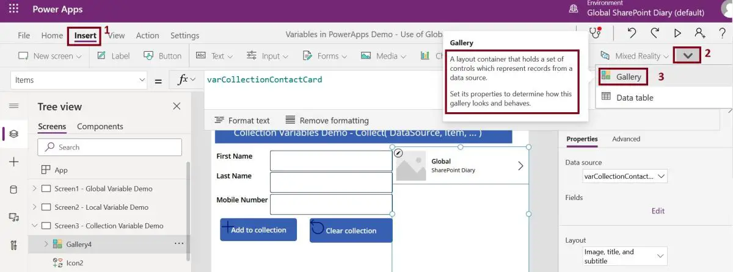Click the Share user icon
Screen dimensions: 733x272
click(700, 34)
